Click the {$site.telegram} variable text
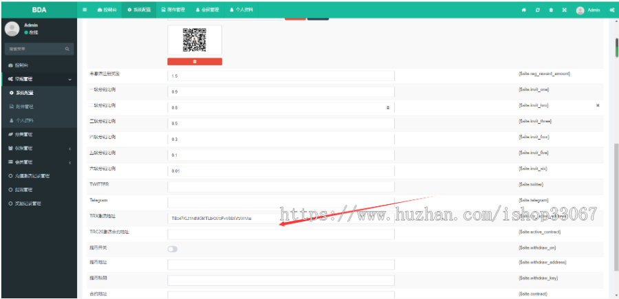 pos(533,201)
